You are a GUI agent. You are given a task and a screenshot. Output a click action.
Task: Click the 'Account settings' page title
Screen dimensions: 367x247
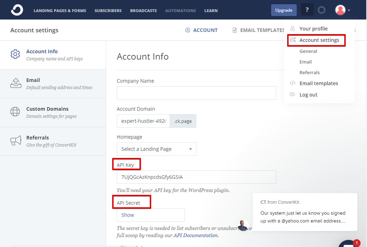click(x=34, y=30)
